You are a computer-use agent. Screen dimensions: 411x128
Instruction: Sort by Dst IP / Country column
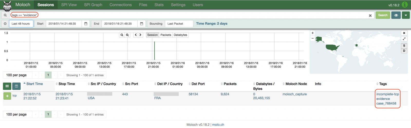168,84
